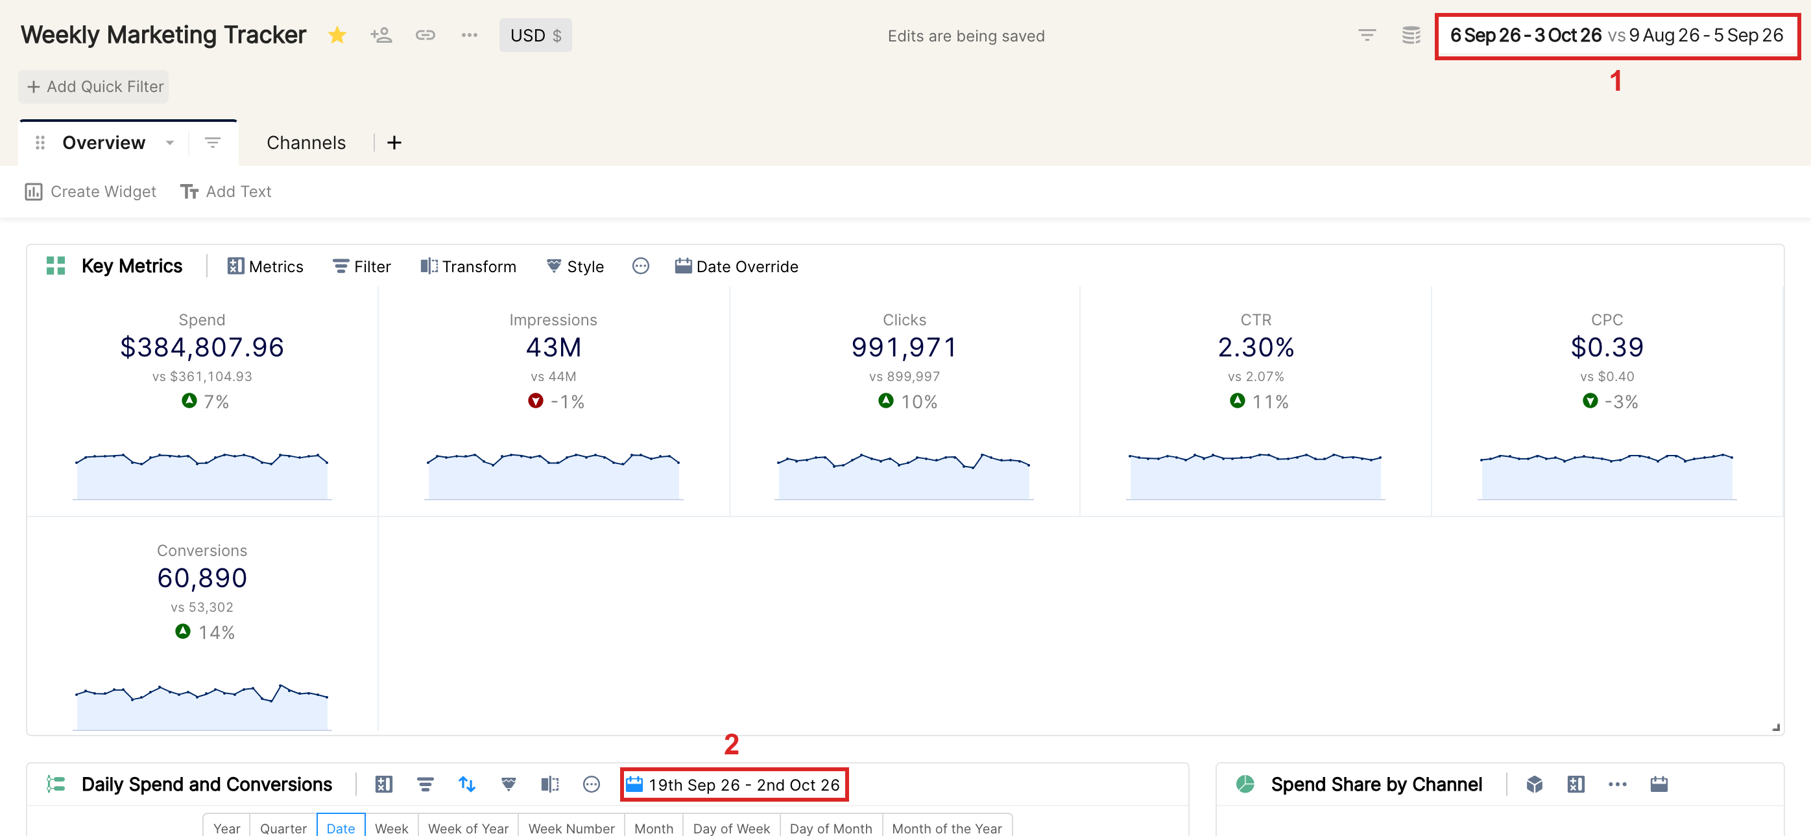
Task: Open the dashboard date range picker
Action: 1616,35
